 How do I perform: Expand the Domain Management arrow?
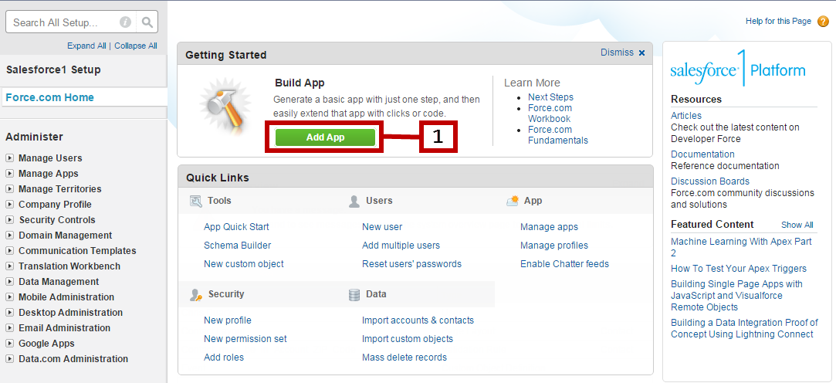click(9, 236)
